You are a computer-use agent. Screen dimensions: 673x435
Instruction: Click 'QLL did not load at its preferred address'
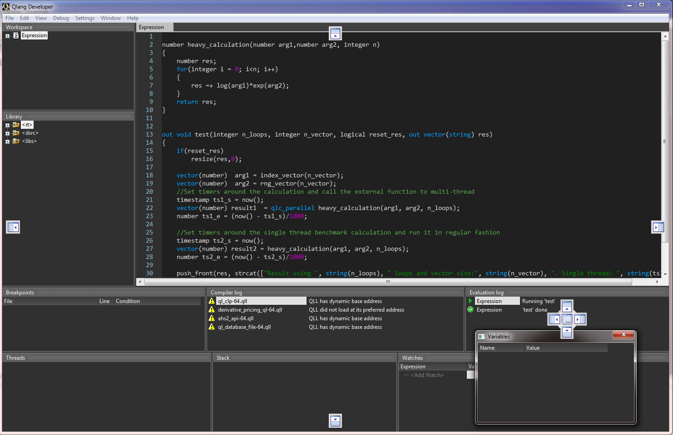tap(356, 310)
